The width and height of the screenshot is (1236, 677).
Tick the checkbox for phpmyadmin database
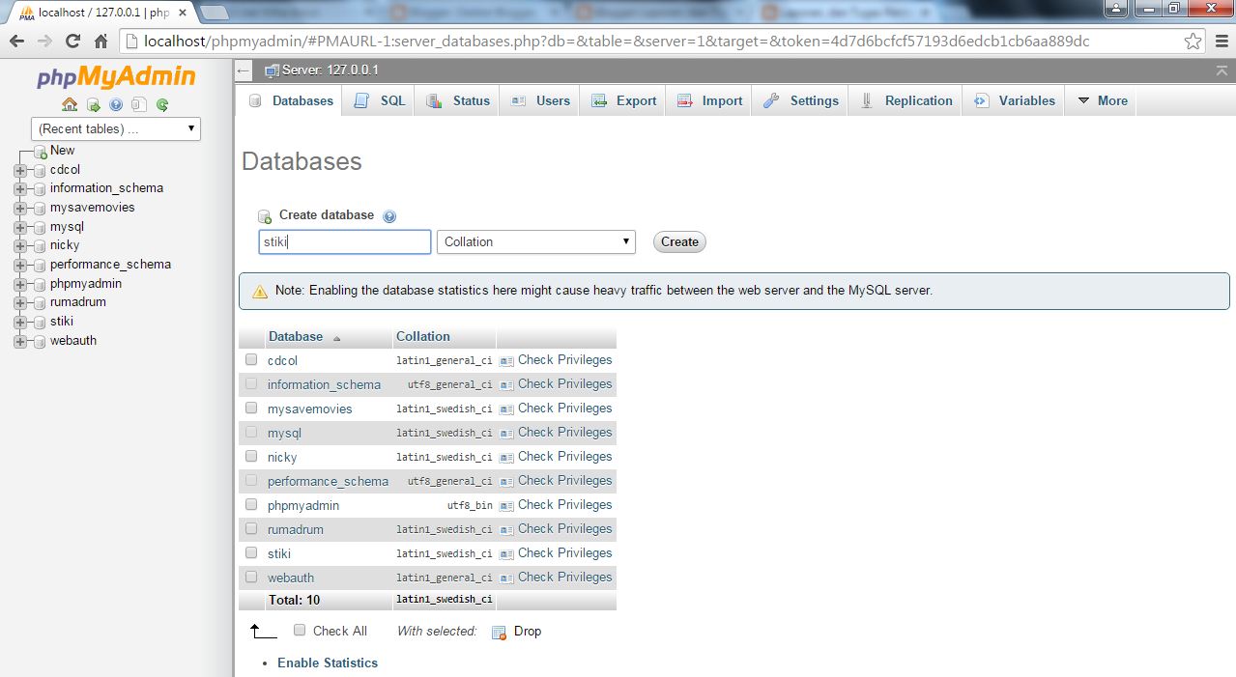point(251,504)
